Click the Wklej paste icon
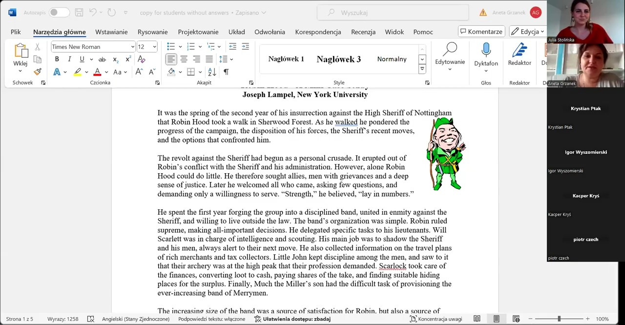This screenshot has height=325, width=625. (x=21, y=51)
